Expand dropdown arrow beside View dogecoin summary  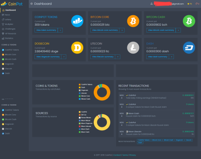(64, 56)
